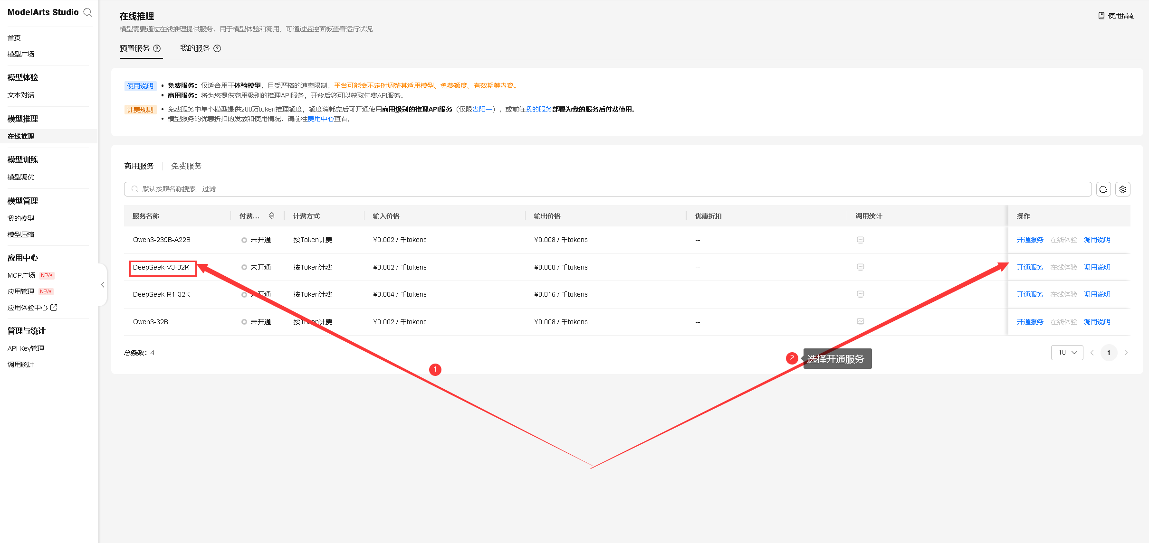Click the help icon next to 预置服务
Screen dimensions: 1149x543
[x=157, y=48]
